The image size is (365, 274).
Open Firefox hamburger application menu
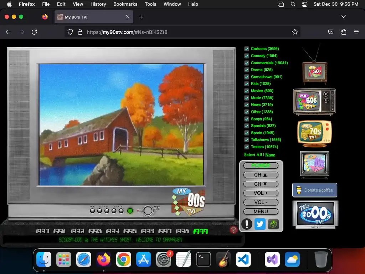pyautogui.click(x=356, y=32)
